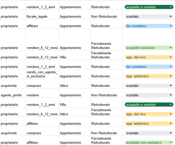Select "Villa" cell in the vendere_1_2_anni row
Viewport: 175px width, 145px height.
pyautogui.click(x=63, y=105)
